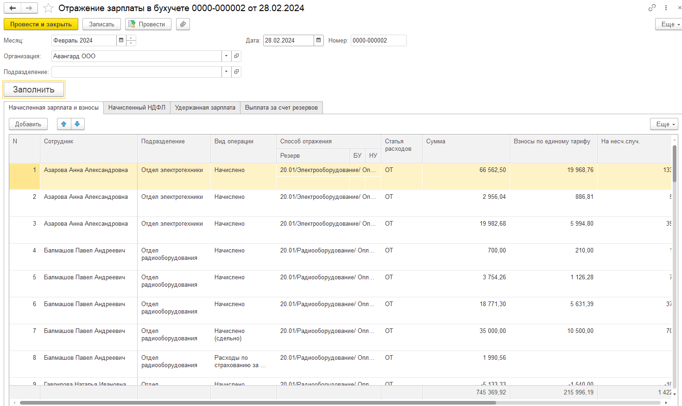Open calendar for the Месяц field
This screenshot has width=682, height=406.
[121, 40]
